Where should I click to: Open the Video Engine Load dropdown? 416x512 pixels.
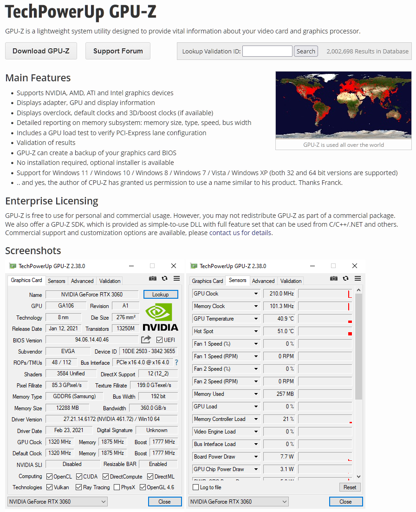pos(256,431)
